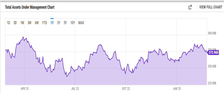Select the 5D time range
Screen dimensions: 224x94
(x=15, y=23)
